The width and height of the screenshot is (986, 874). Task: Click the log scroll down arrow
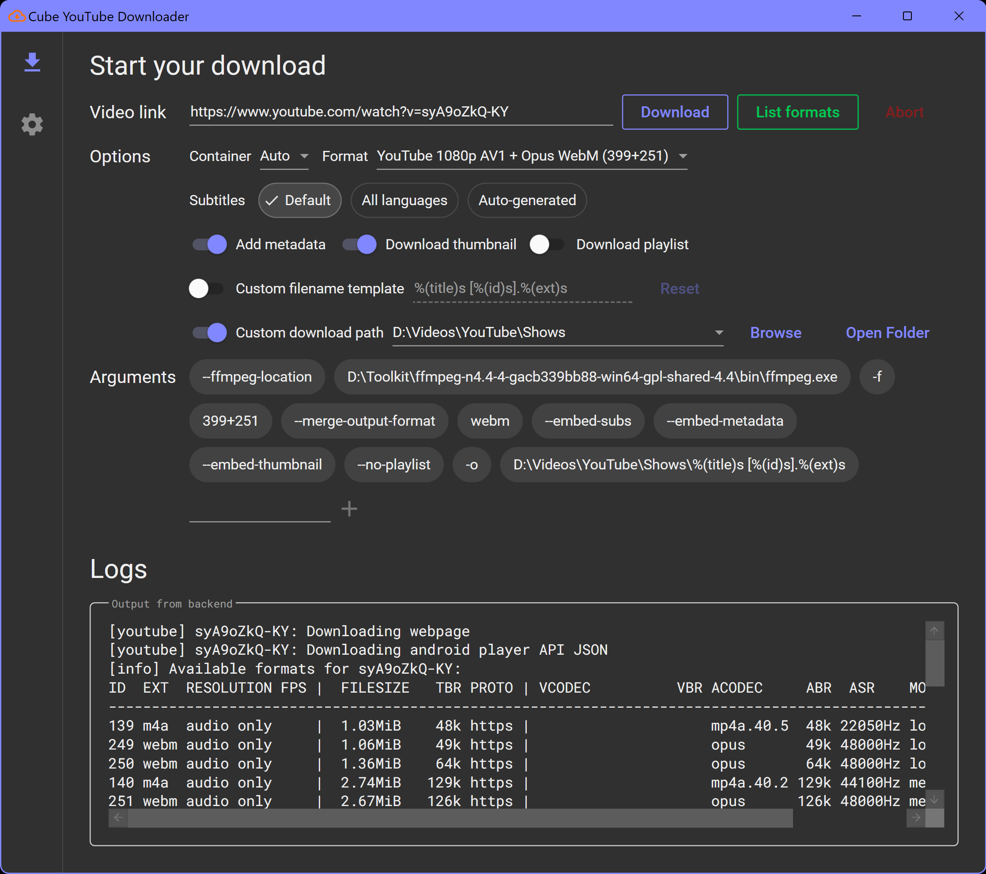934,800
